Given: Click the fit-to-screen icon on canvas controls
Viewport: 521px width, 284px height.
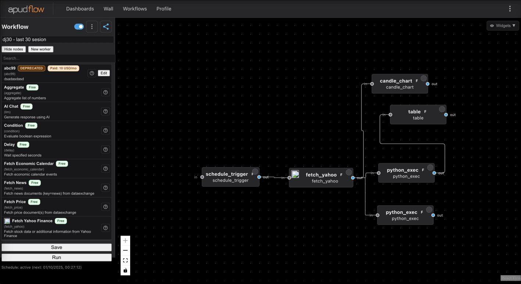Looking at the screenshot, I should (125, 260).
